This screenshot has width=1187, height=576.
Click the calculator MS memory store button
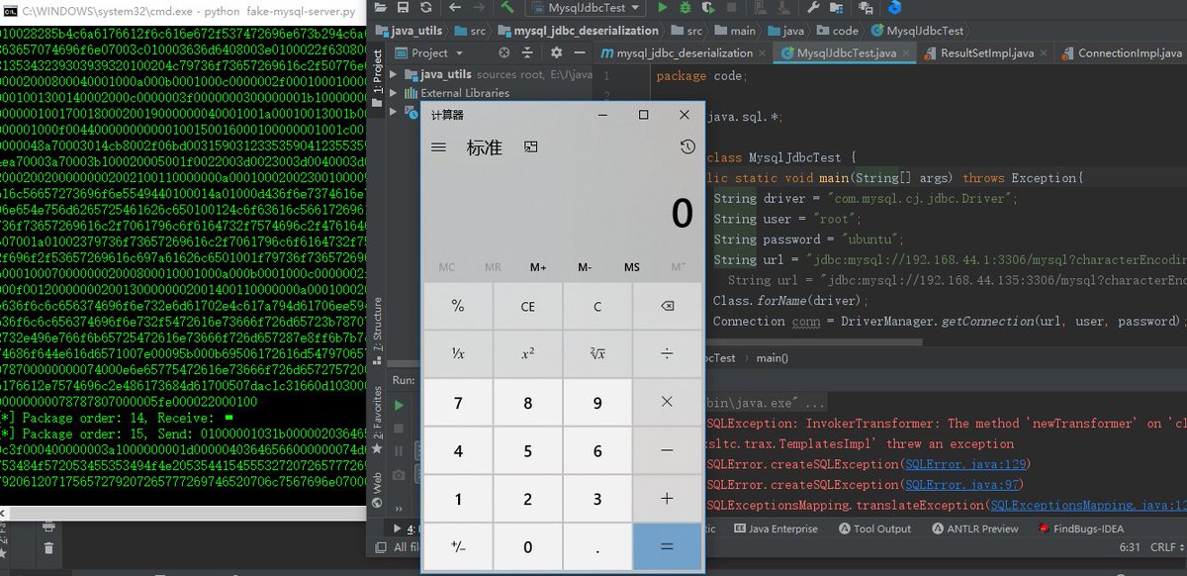coord(632,267)
